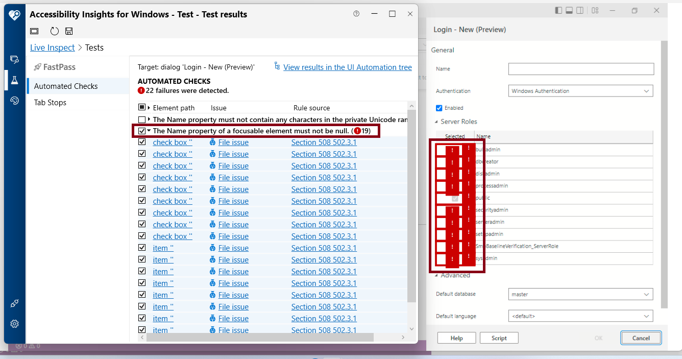Click the connection plug icon in the sidebar
Image resolution: width=682 pixels, height=359 pixels.
point(14,303)
